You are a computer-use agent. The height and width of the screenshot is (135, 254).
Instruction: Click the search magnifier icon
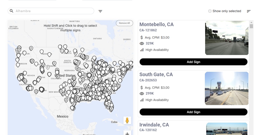tap(12, 11)
